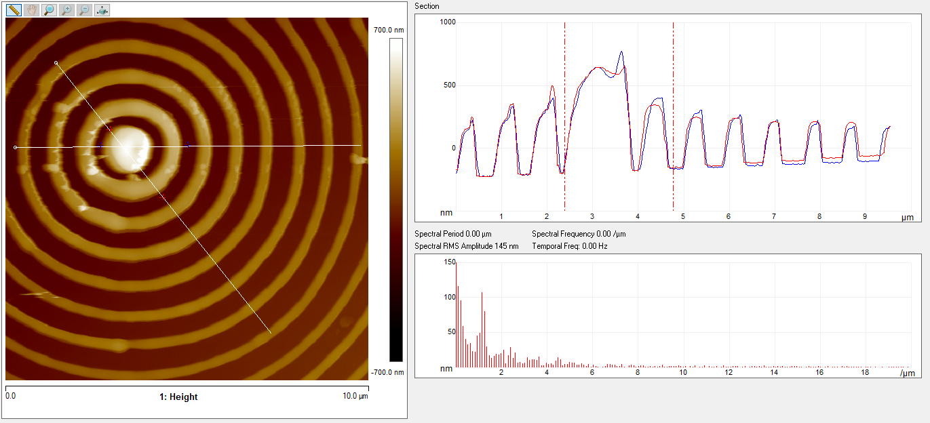The height and width of the screenshot is (423, 930).
Task: Select the horizontal section line's left endpoint
Action: pos(16,147)
